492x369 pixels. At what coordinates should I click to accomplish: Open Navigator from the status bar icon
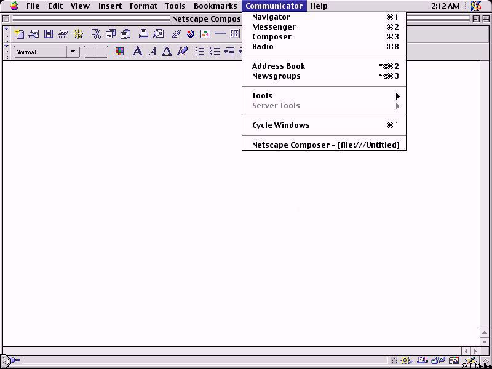[x=407, y=361]
